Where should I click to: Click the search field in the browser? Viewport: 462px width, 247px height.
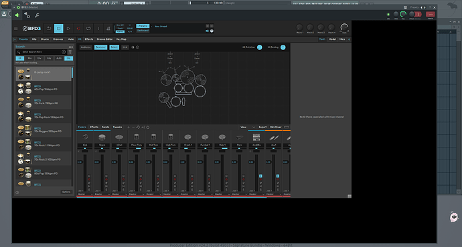41,52
